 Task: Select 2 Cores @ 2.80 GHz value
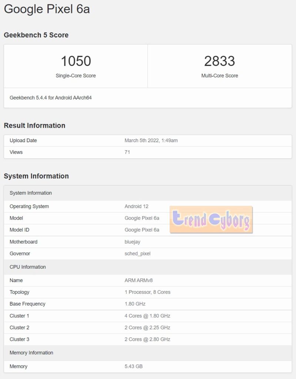(147, 339)
